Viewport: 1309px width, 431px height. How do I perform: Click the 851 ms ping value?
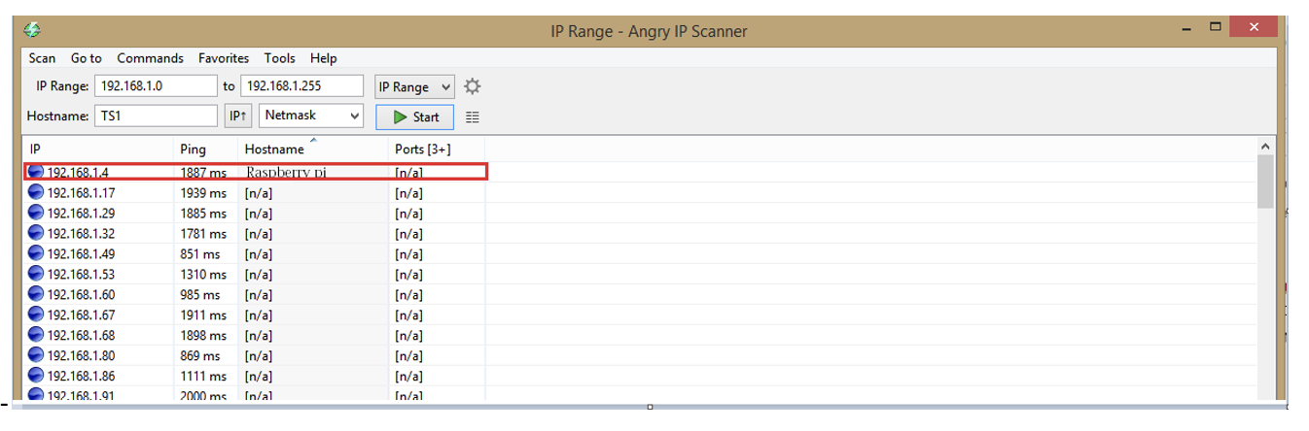pos(200,254)
